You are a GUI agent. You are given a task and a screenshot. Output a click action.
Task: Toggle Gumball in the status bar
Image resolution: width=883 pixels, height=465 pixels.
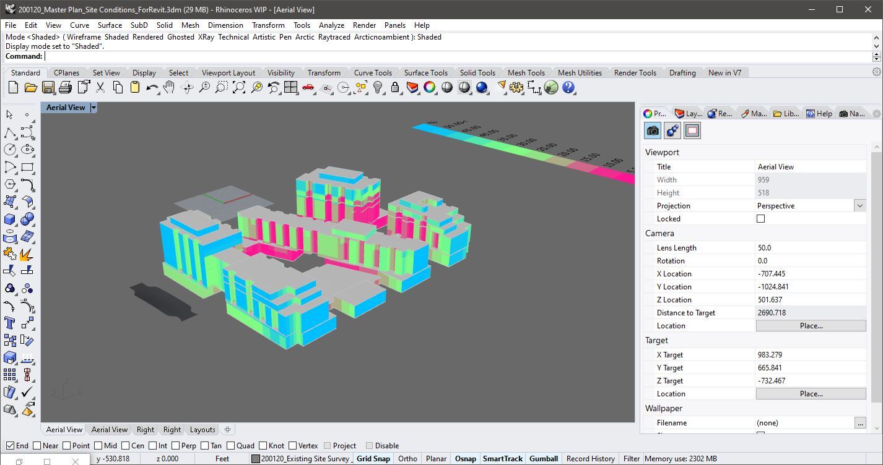tap(543, 458)
